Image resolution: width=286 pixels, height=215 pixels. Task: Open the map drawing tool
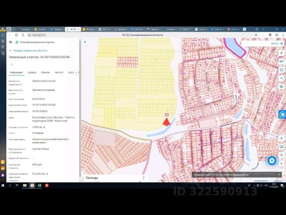tap(282, 70)
